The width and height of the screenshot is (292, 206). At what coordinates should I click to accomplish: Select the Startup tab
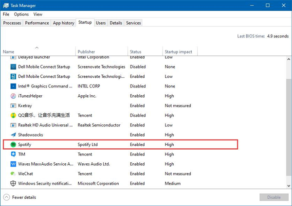click(85, 22)
